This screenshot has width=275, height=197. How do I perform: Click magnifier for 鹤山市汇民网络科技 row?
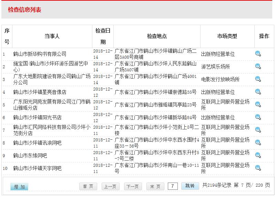click(x=258, y=130)
